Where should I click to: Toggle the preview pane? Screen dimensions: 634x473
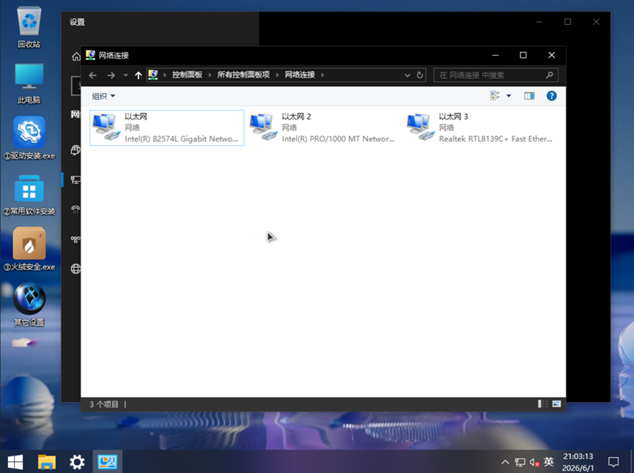[529, 96]
